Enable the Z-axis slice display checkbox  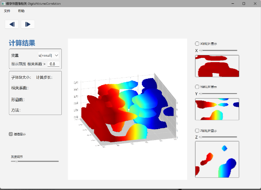197,130
